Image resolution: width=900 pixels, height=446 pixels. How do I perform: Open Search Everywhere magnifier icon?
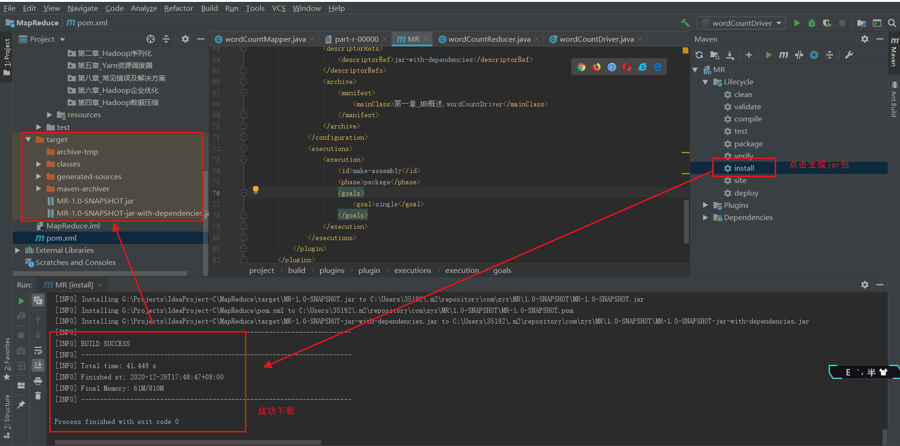[892, 23]
